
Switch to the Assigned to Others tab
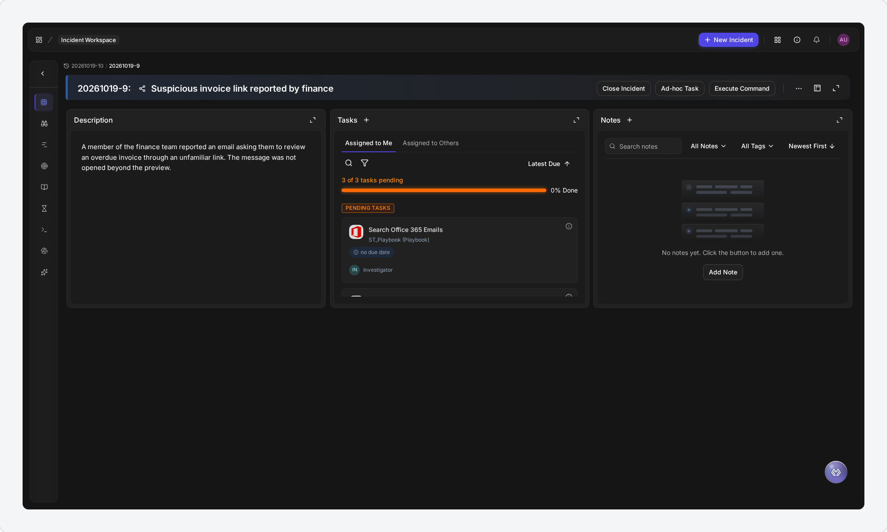[x=431, y=143]
